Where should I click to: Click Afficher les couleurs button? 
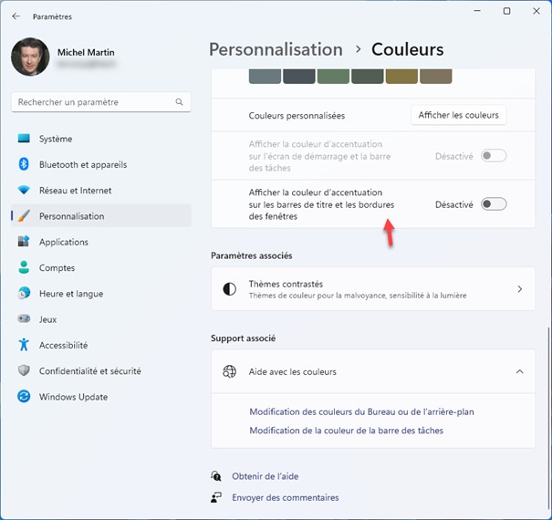pyautogui.click(x=458, y=115)
